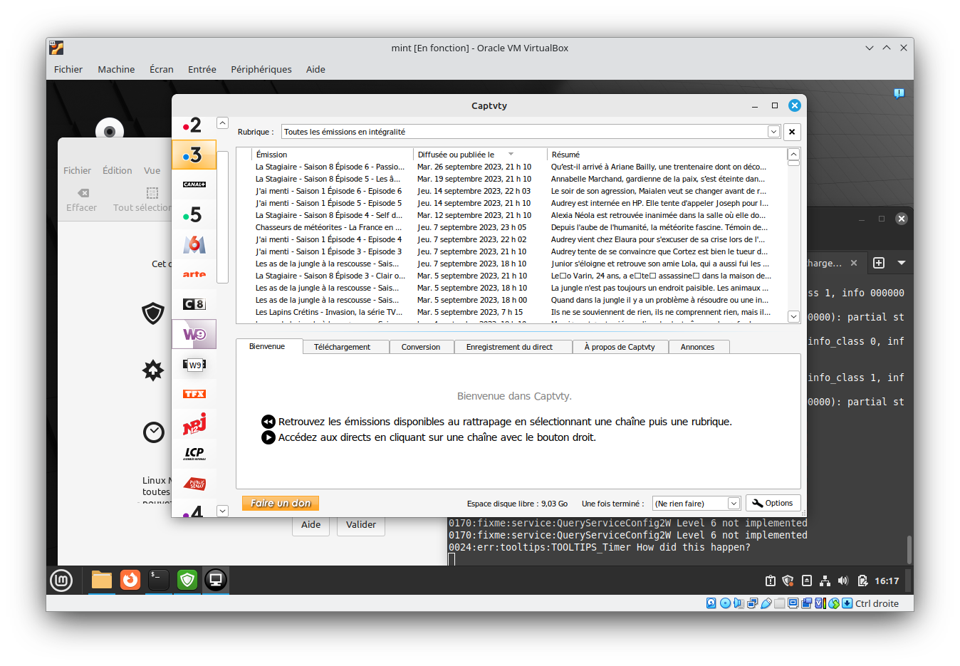The image size is (960, 666).
Task: Select the NRJ 12 channel logo
Action: 194,424
